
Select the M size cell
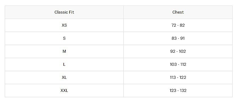click(64, 51)
